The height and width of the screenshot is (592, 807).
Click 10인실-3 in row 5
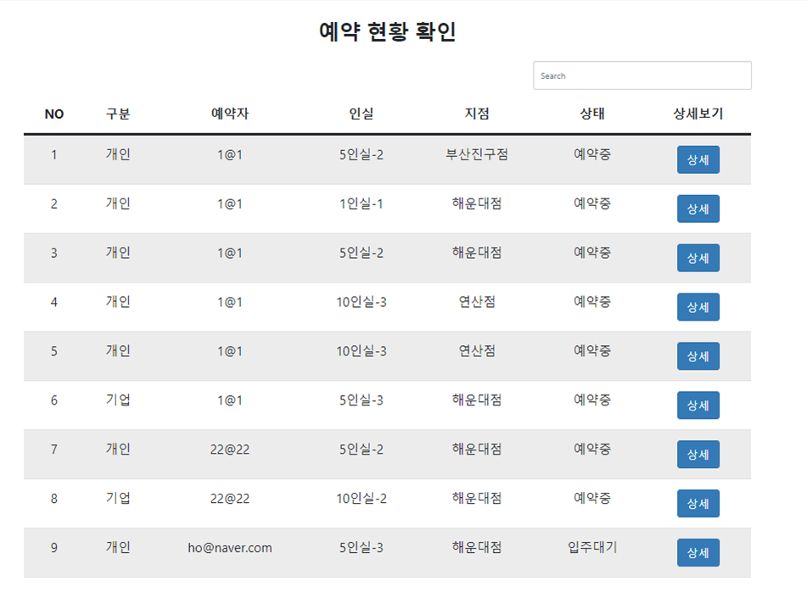click(361, 351)
